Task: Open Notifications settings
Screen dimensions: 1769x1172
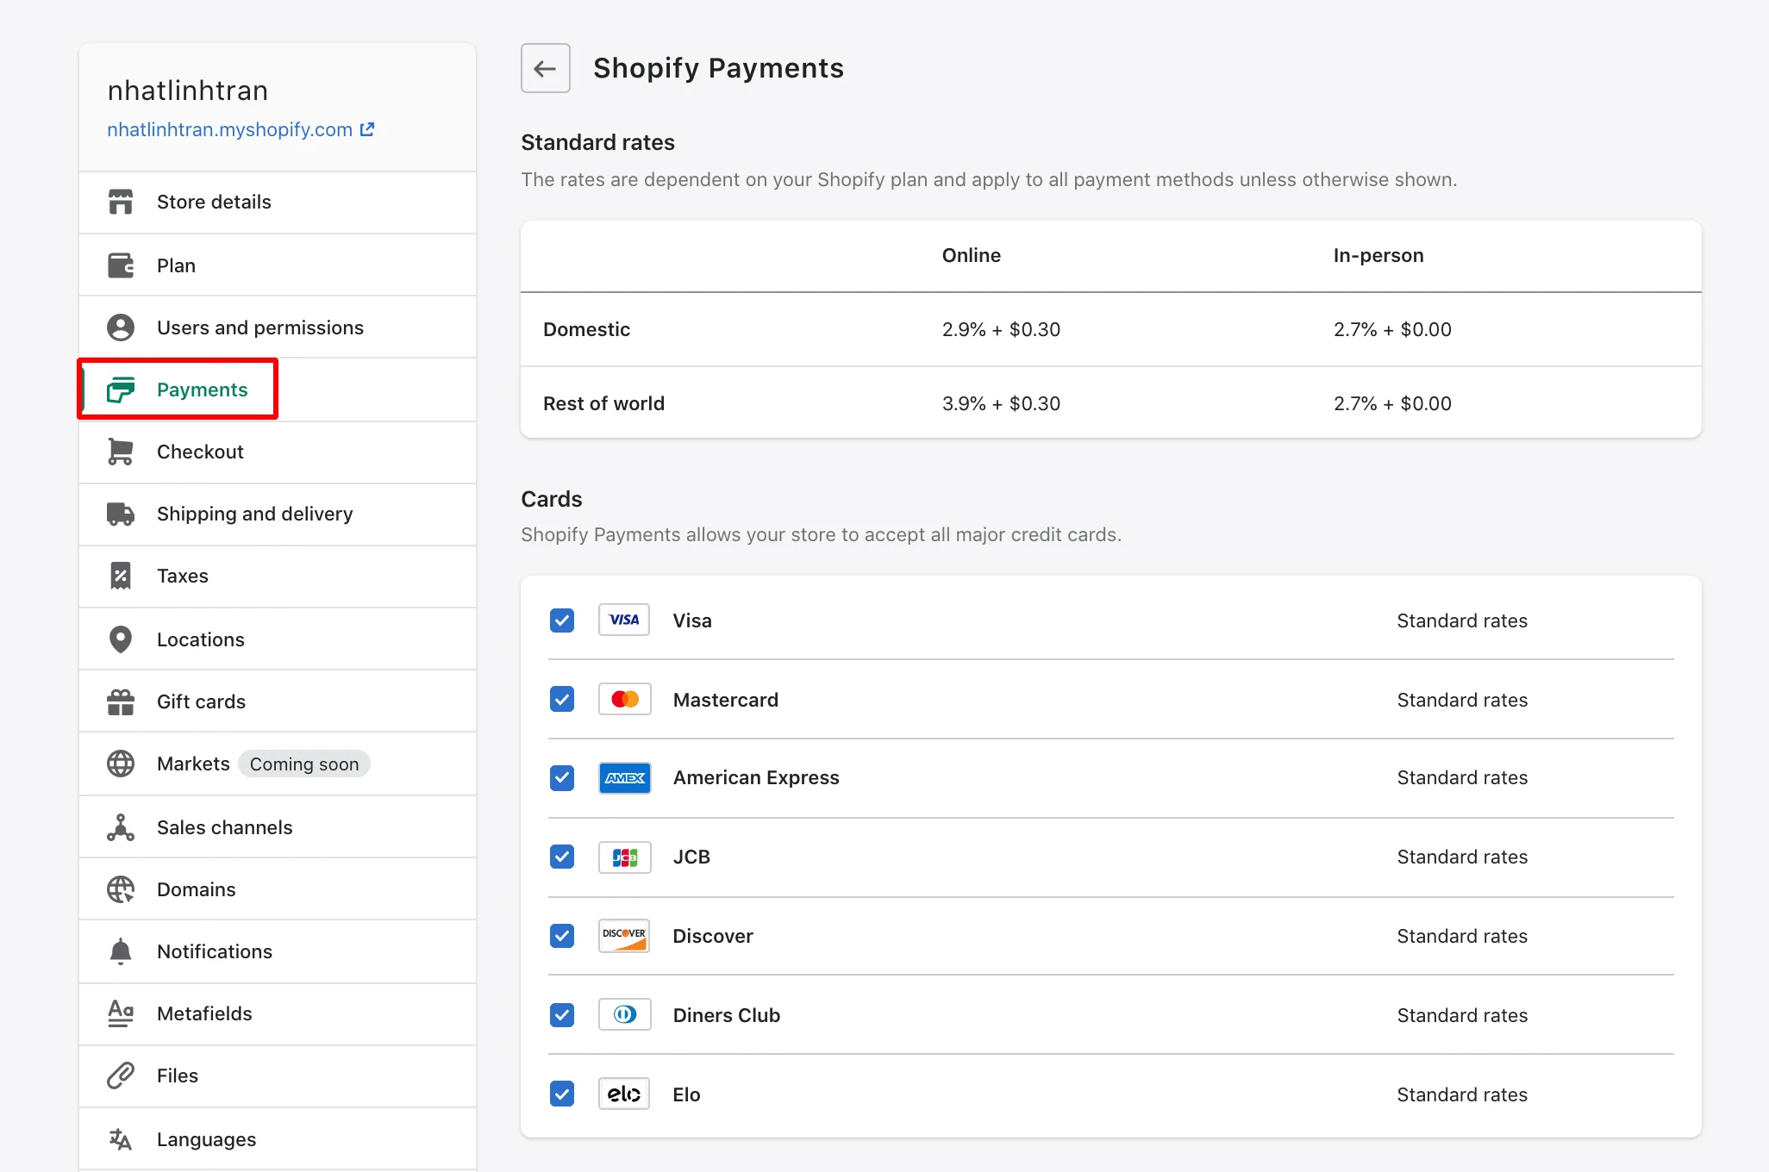Action: pos(278,951)
